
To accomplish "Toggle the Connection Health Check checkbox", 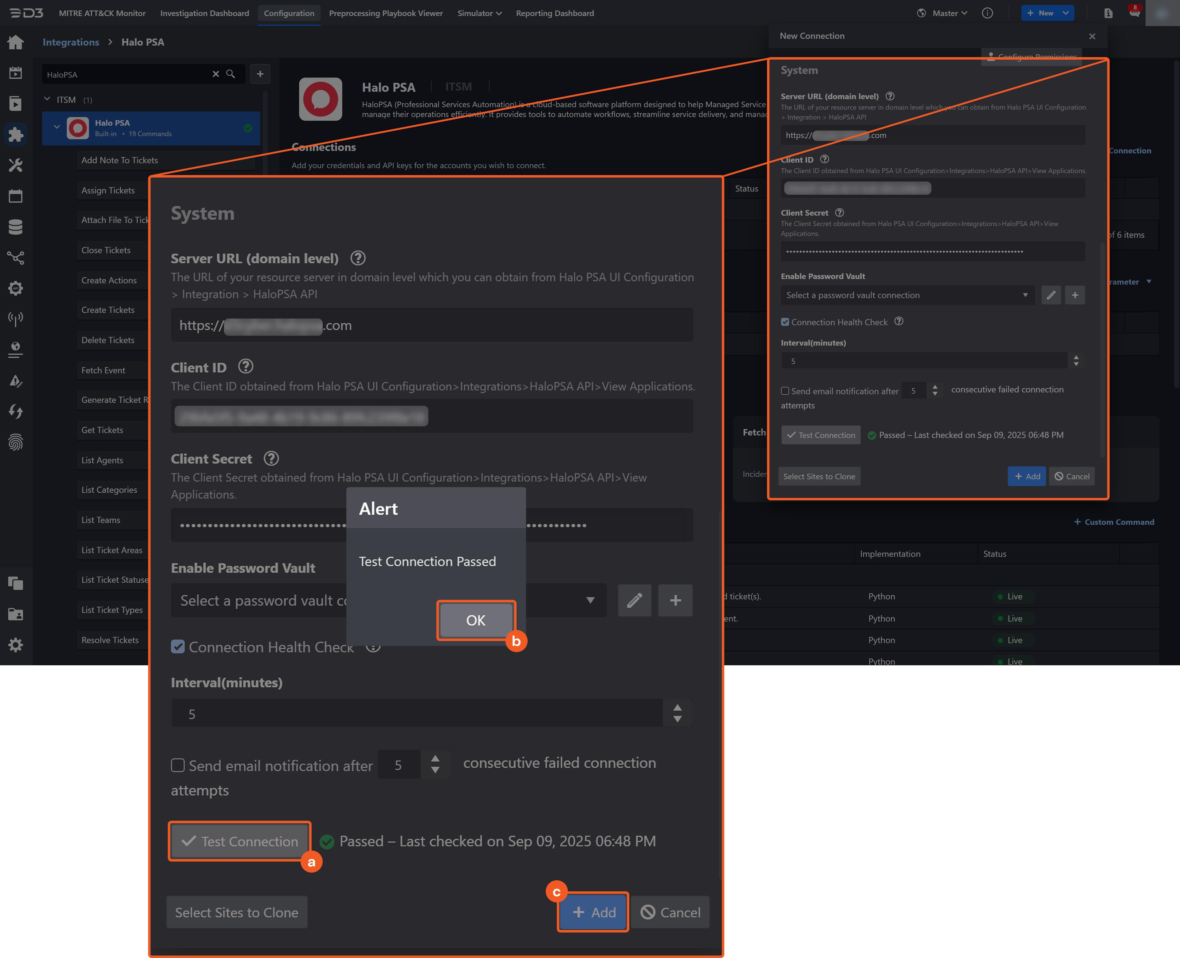I will coord(178,647).
